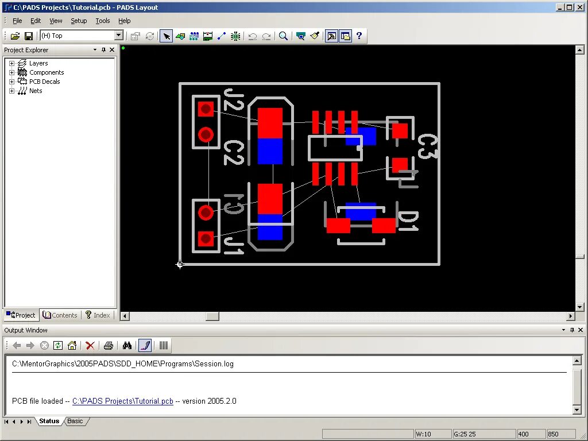The image size is (588, 441).
Task: Expand the PCB Decals tree node
Action: [x=11, y=82]
